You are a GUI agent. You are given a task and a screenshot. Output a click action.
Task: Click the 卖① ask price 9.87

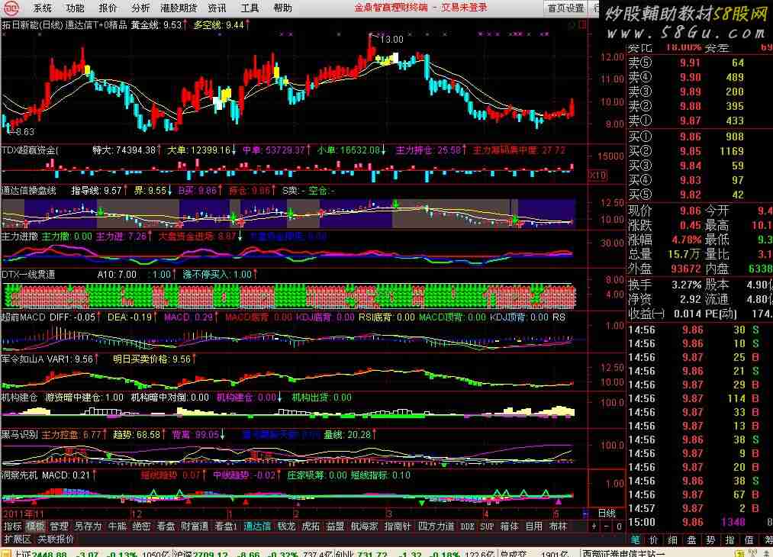690,121
